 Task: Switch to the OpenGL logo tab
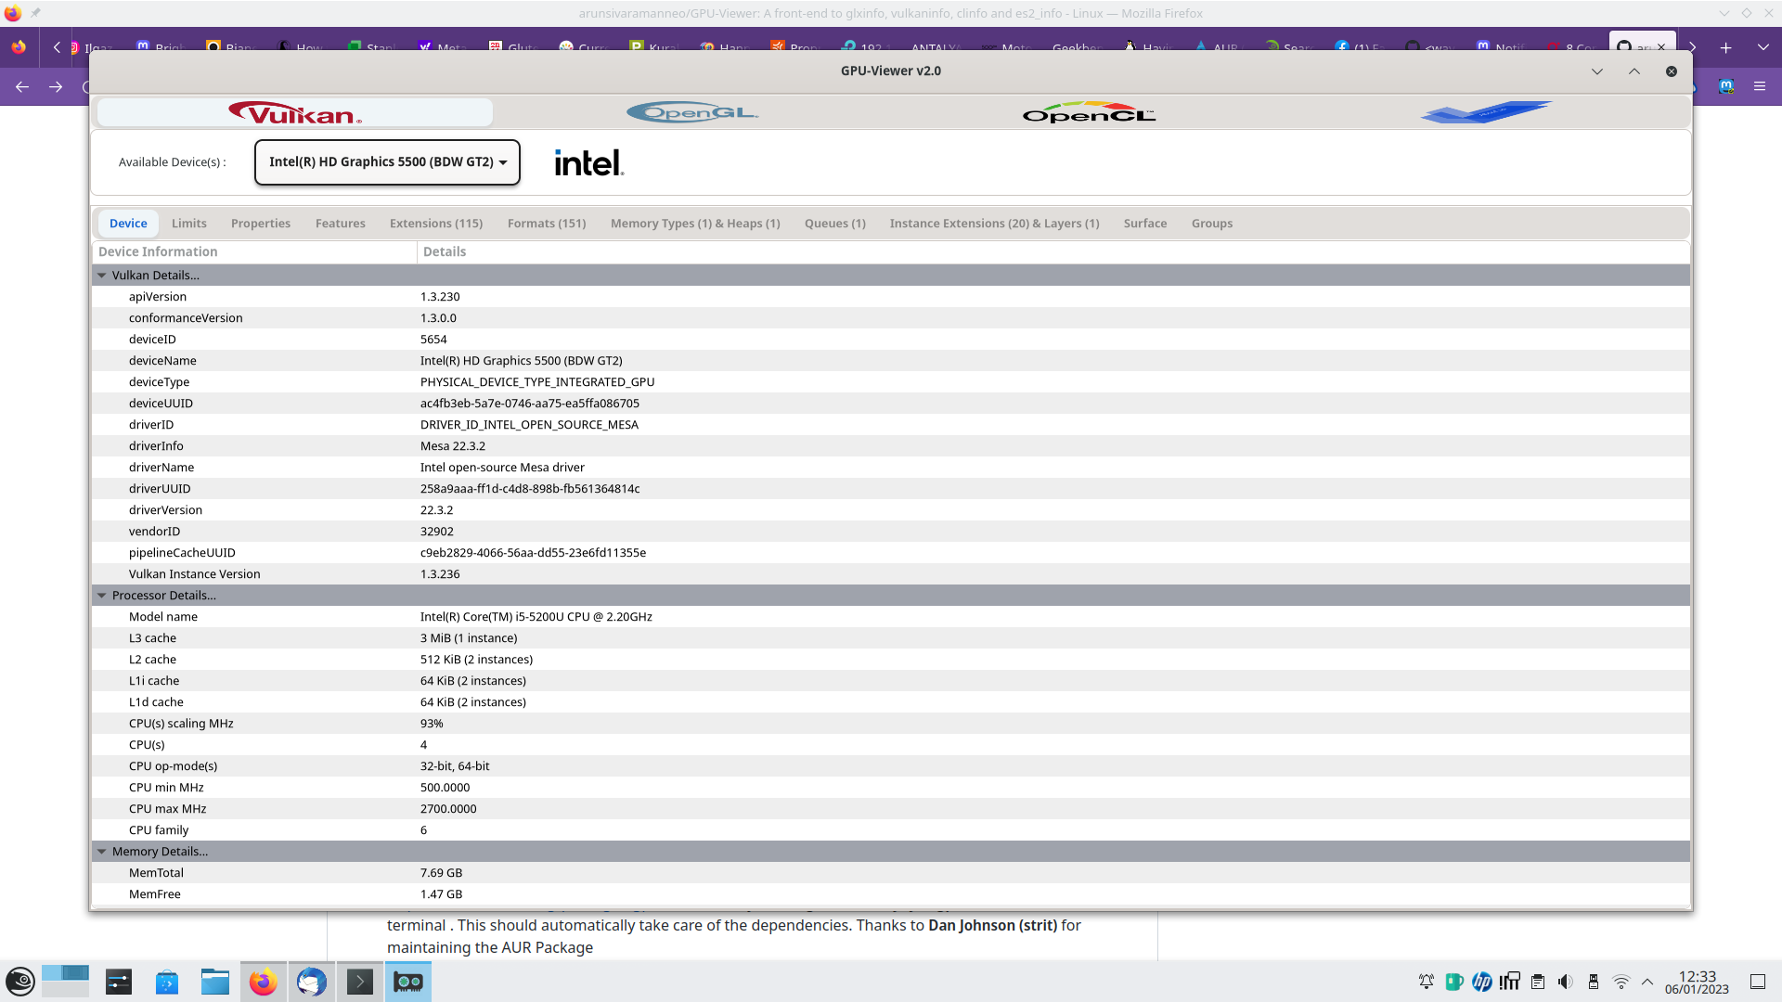[x=692, y=113]
